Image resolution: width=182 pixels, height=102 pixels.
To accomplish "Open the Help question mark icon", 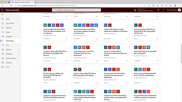I will coord(163,10).
